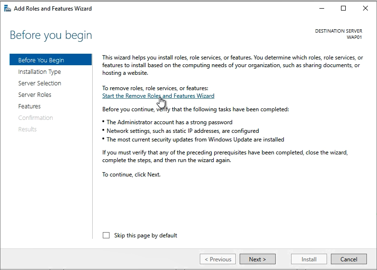Viewport: 377px width, 270px height.
Task: Select the Confirmation step
Action: pos(36,118)
